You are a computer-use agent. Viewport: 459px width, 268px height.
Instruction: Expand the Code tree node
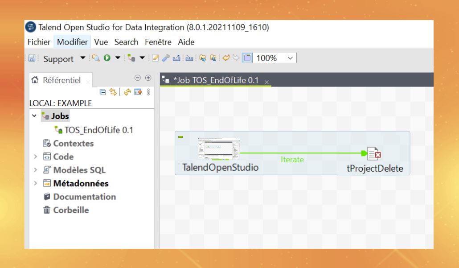point(34,157)
